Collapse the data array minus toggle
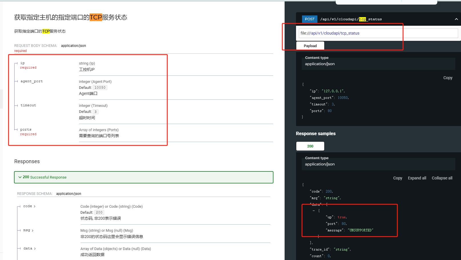 coord(314,211)
